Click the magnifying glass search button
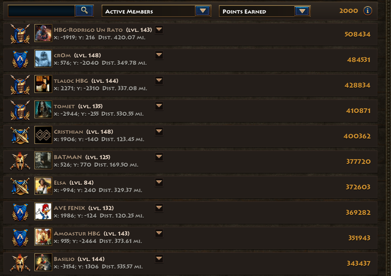 coord(84,11)
